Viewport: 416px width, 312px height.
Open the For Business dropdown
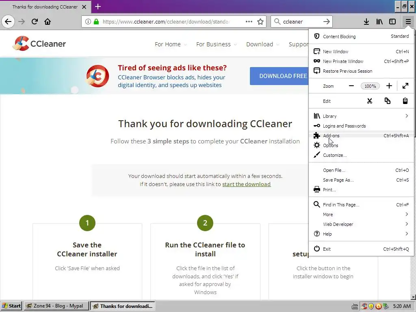click(216, 44)
